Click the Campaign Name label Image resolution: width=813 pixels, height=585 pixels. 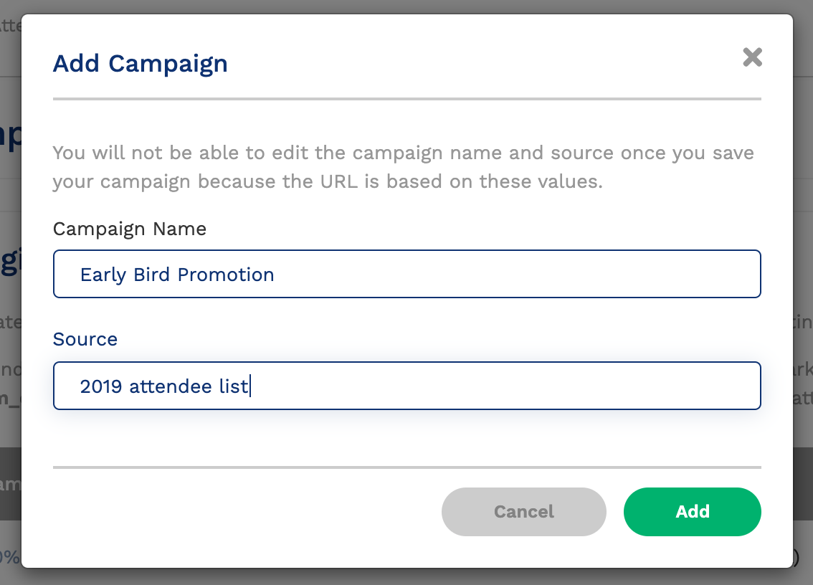click(129, 229)
